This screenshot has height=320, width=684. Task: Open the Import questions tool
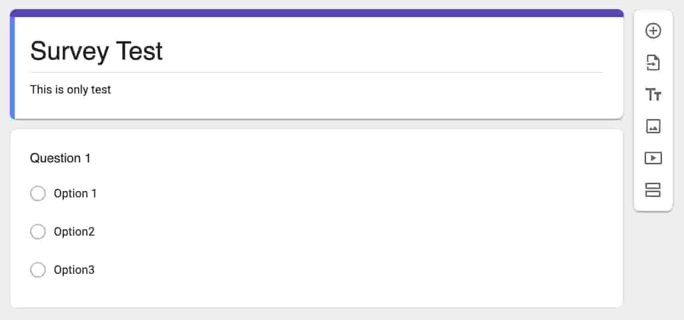coord(653,63)
